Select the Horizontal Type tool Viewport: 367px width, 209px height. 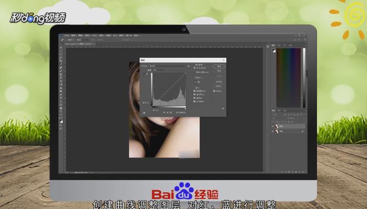[x=61, y=98]
